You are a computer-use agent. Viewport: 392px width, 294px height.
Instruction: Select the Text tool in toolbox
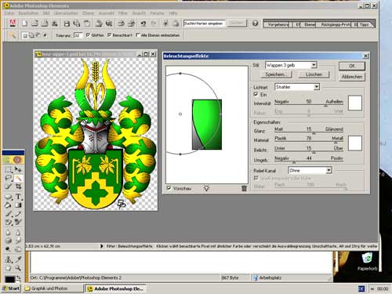[x=18, y=196]
